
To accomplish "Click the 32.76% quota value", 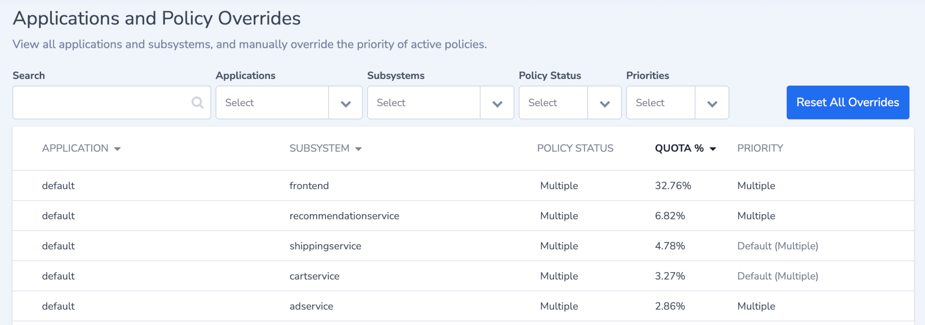I will 673,186.
